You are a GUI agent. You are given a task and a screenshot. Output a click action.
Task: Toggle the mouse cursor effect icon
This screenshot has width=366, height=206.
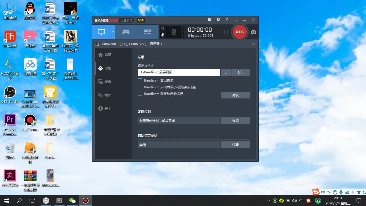163,29
